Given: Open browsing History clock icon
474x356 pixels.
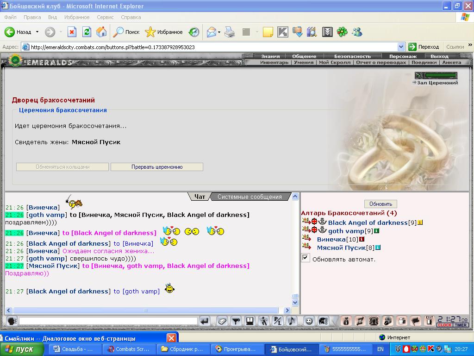Looking at the screenshot, I should (194, 32).
